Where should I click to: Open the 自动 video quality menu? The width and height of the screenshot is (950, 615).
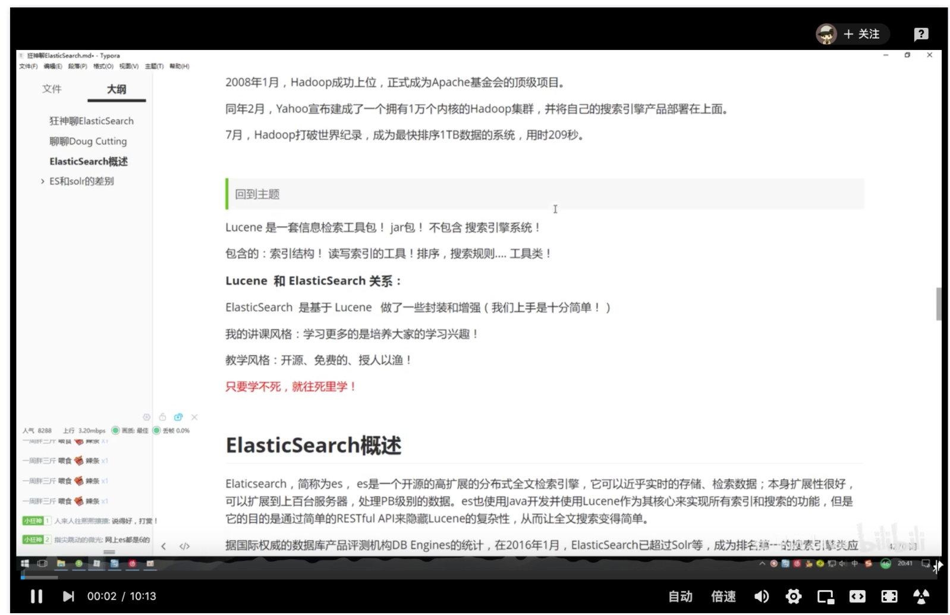(x=680, y=596)
